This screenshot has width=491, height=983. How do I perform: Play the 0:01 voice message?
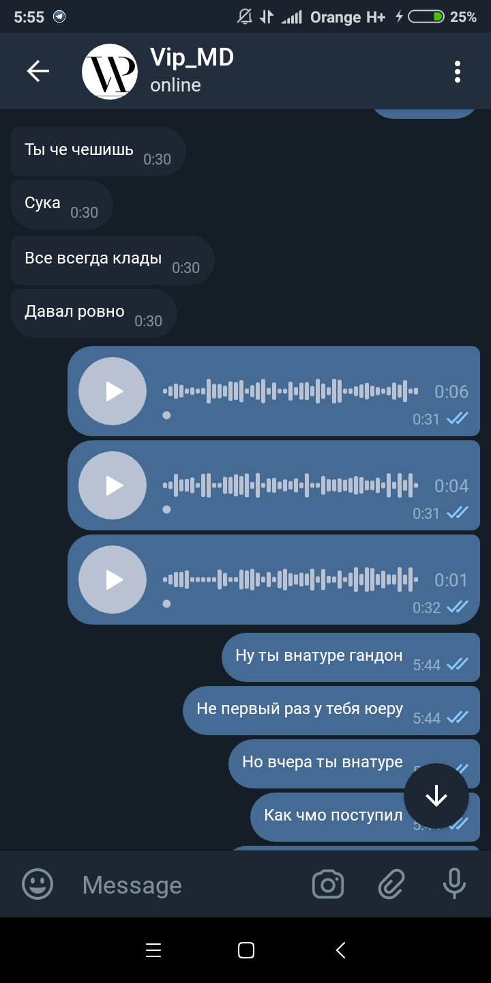113,580
